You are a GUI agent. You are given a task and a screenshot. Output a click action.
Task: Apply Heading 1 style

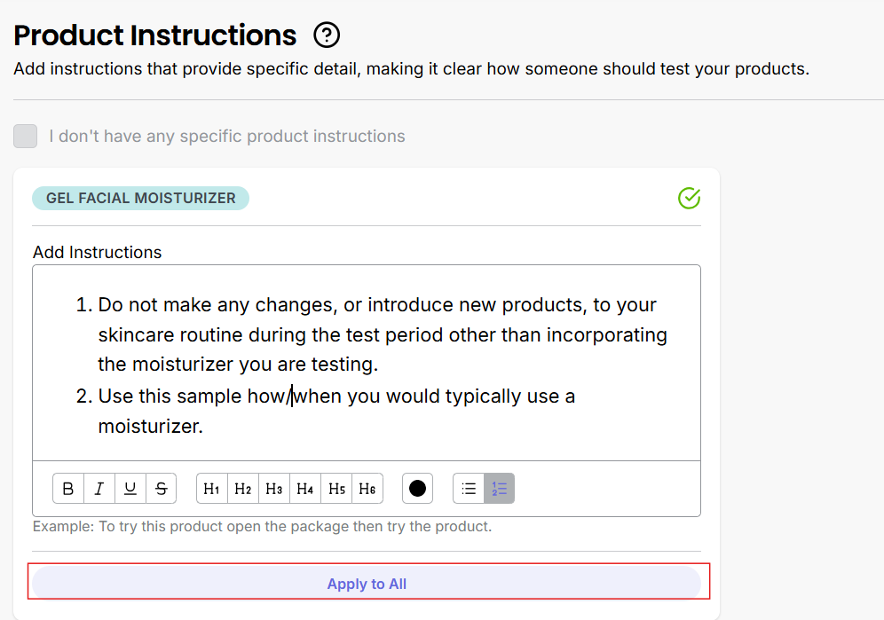point(211,489)
